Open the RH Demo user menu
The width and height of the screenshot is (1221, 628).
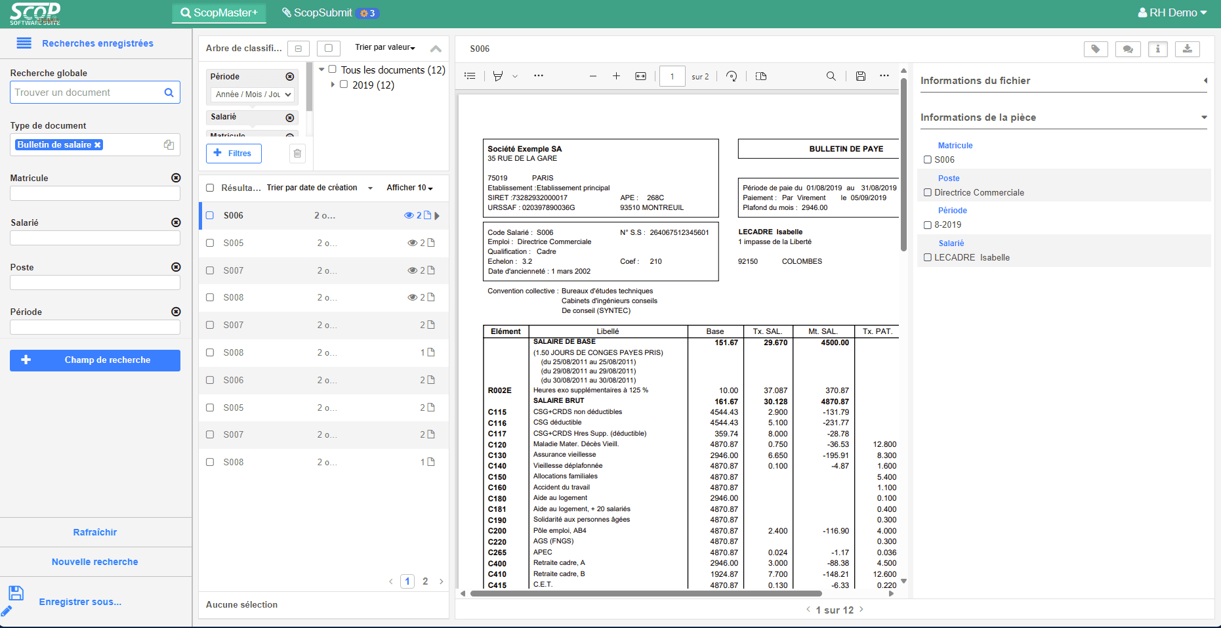[1172, 12]
